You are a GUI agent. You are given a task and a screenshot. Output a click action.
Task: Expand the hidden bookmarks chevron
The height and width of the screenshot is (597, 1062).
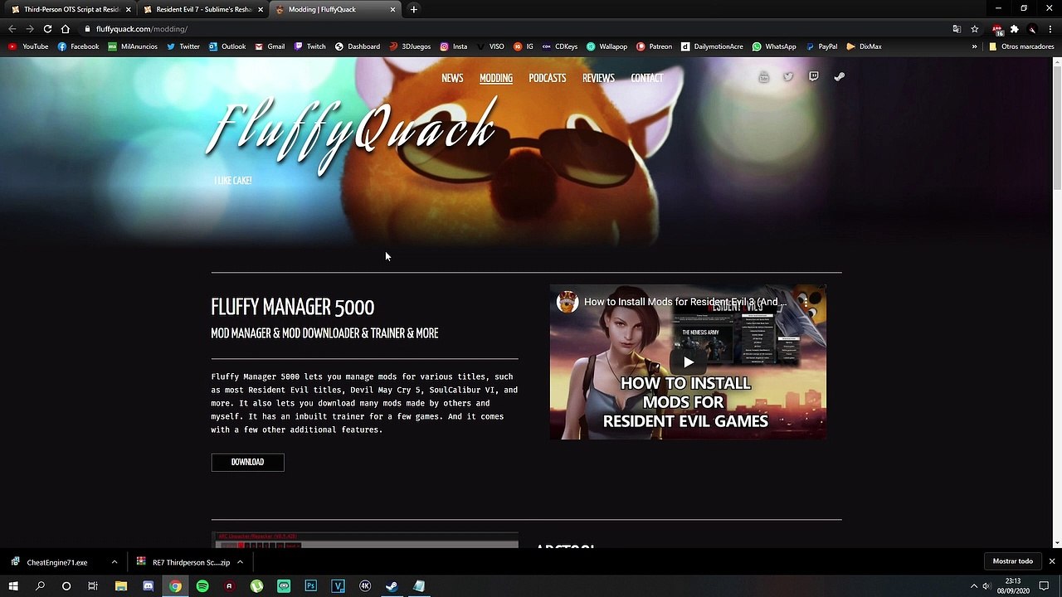coord(974,46)
